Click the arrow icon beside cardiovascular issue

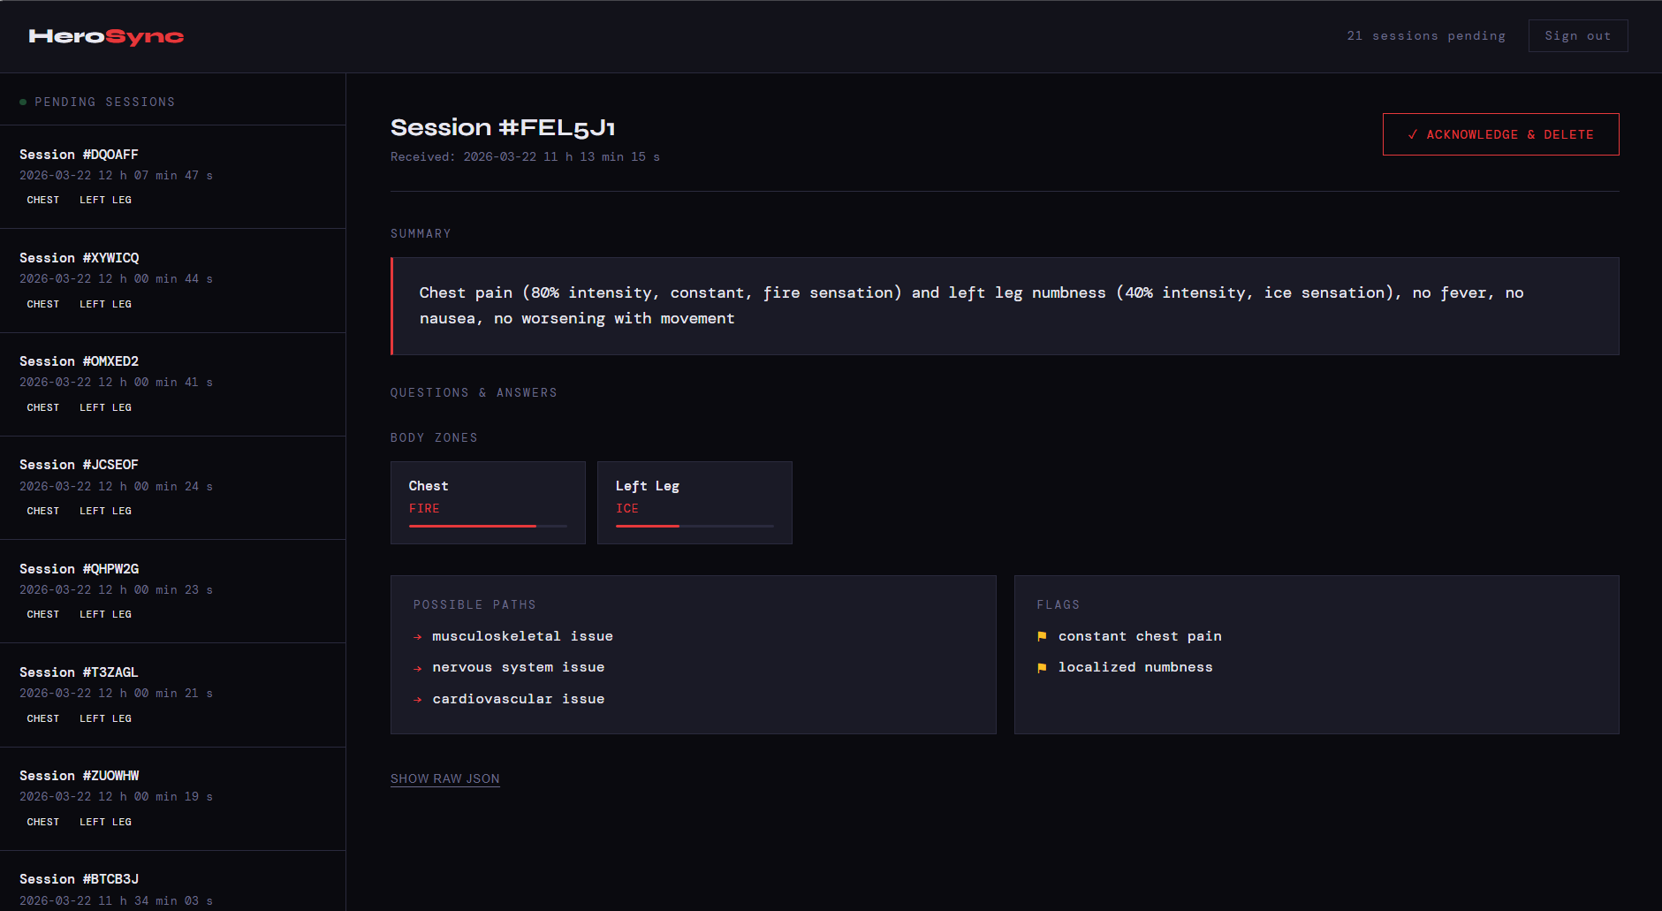coord(418,700)
